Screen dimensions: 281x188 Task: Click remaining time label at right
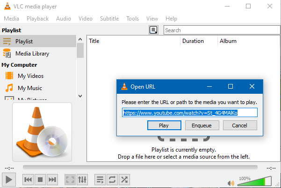pos(271,168)
